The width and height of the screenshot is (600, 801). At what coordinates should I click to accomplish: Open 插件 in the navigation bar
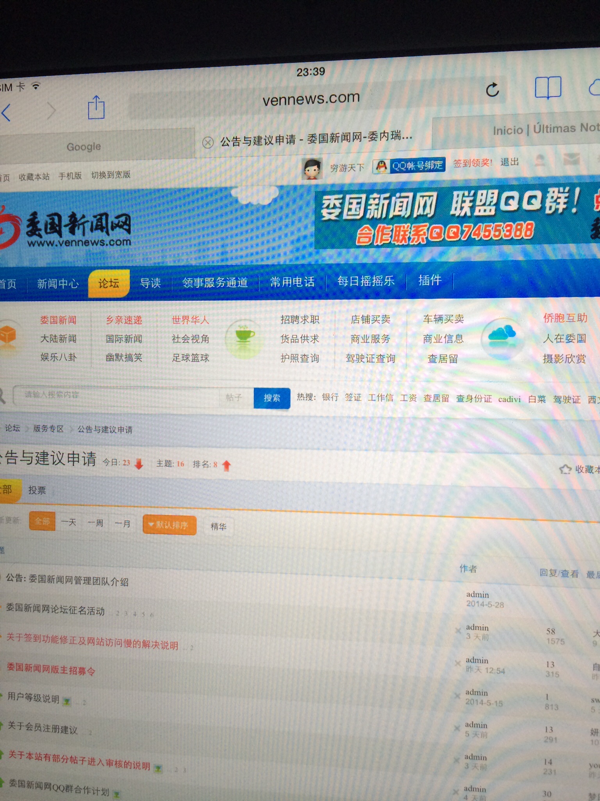pyautogui.click(x=430, y=280)
